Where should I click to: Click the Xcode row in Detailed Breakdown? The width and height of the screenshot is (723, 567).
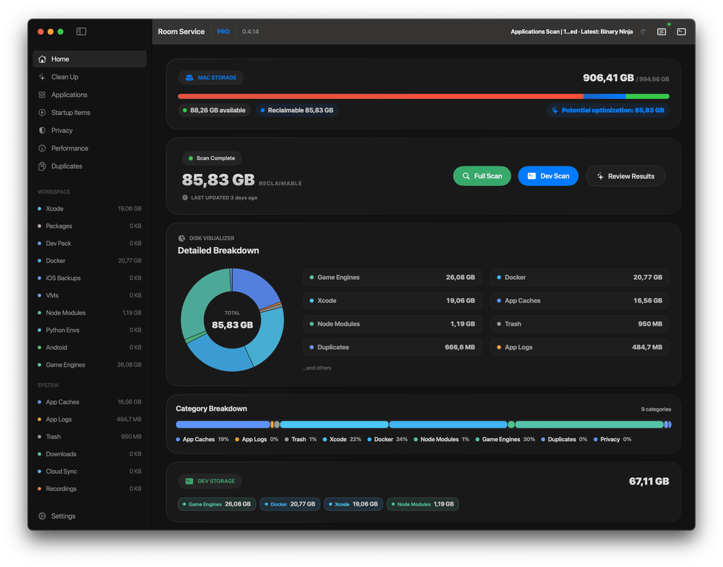coord(393,300)
